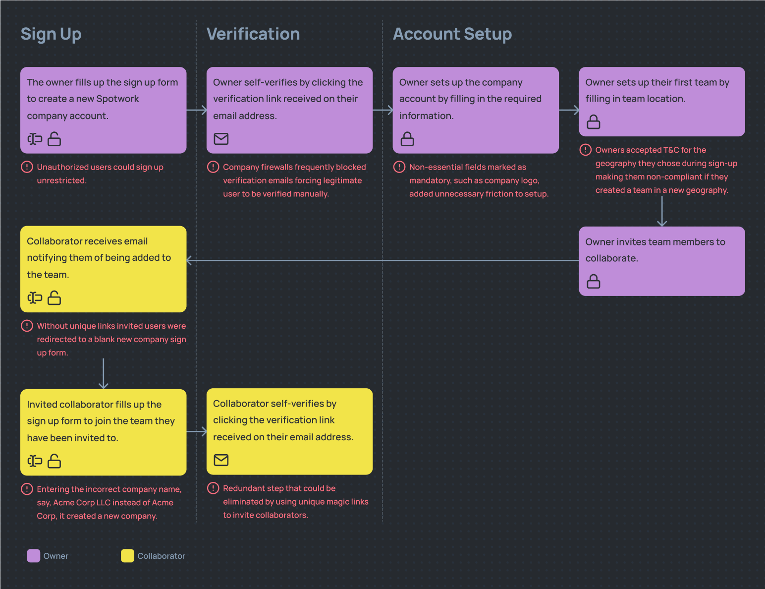Click the 'Owner' legend label
This screenshot has width=765, height=589.
(55, 556)
